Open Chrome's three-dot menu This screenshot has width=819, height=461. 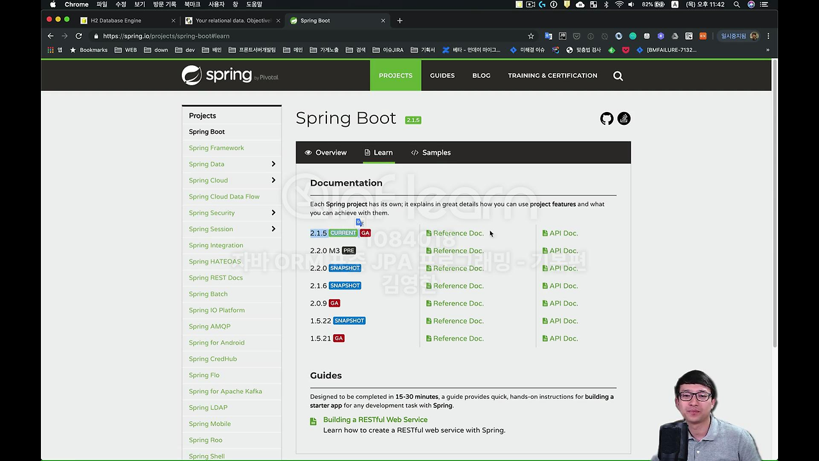768,36
